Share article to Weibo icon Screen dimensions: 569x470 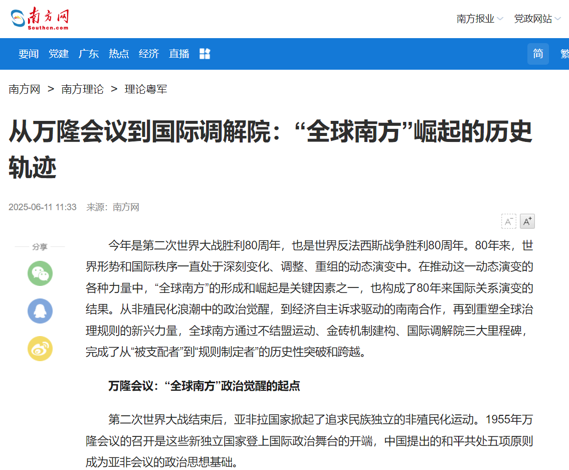point(40,349)
